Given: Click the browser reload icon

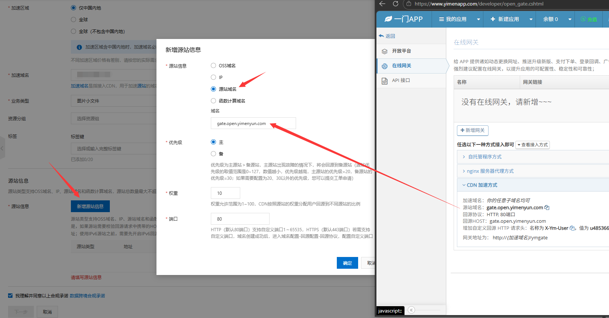Looking at the screenshot, I should (396, 4).
